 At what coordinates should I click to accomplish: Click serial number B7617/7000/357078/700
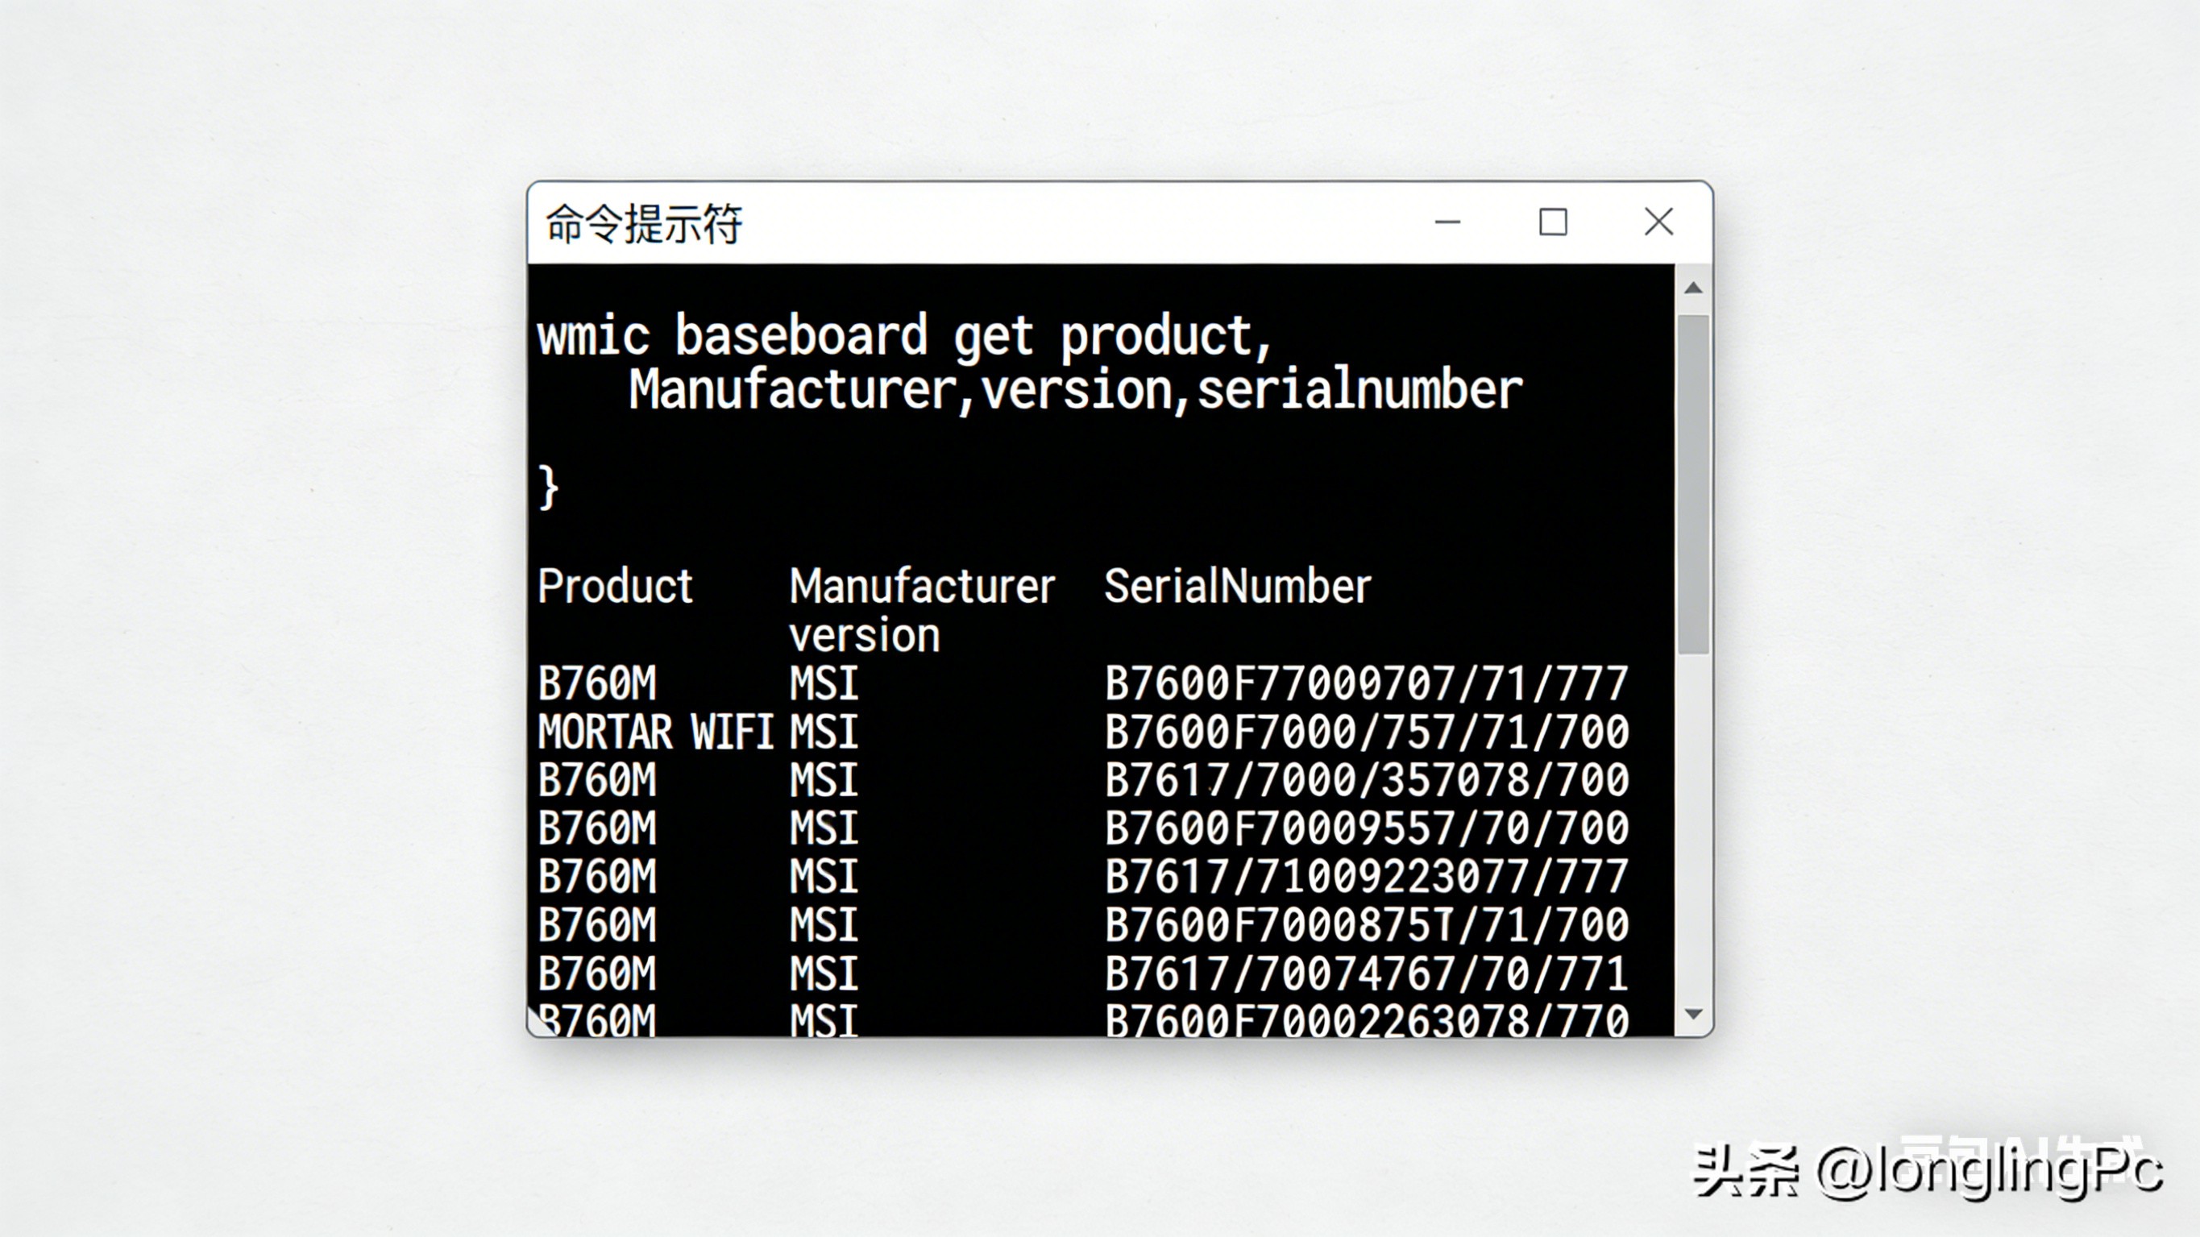pos(1366,780)
